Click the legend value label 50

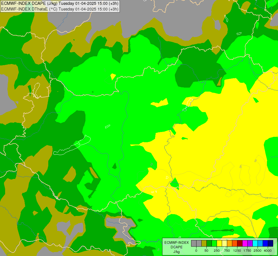click(x=206, y=251)
